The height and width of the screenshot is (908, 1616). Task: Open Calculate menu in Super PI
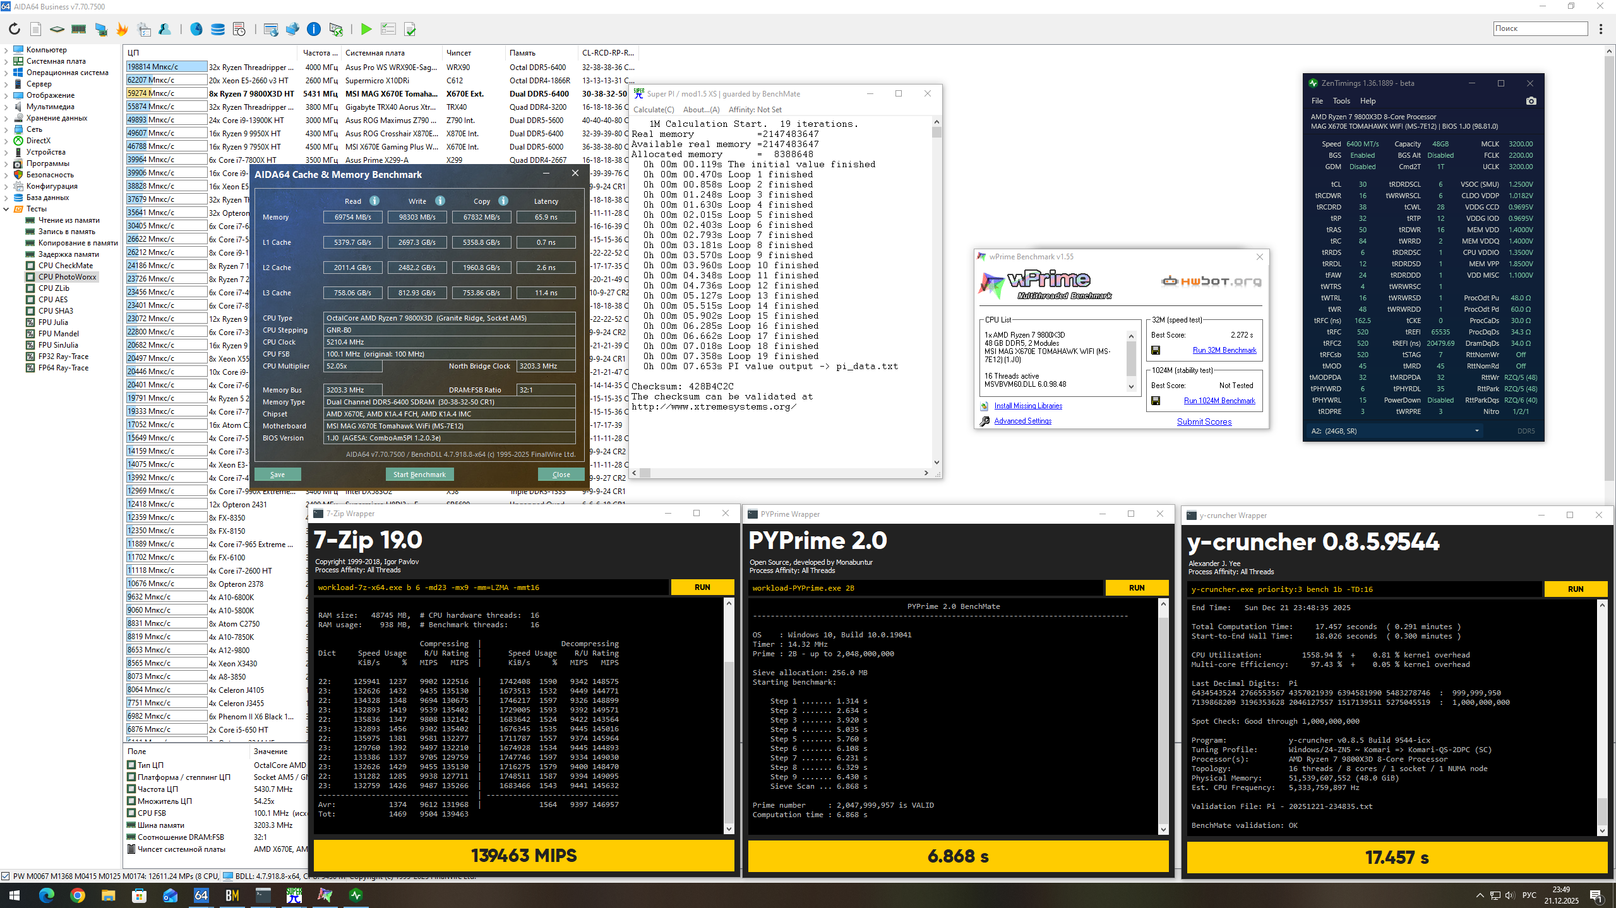coord(653,110)
